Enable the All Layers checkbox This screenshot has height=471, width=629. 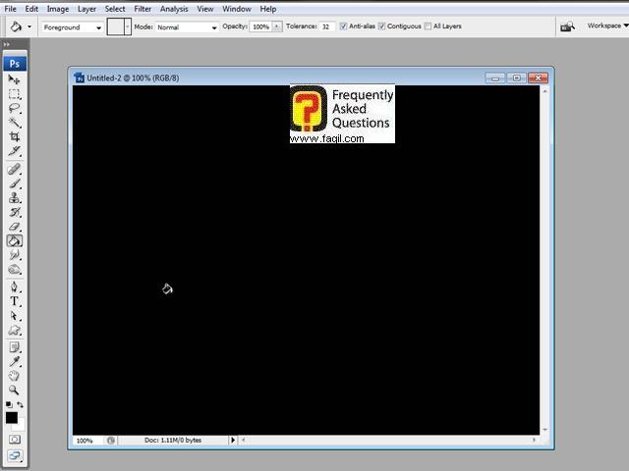(x=428, y=26)
